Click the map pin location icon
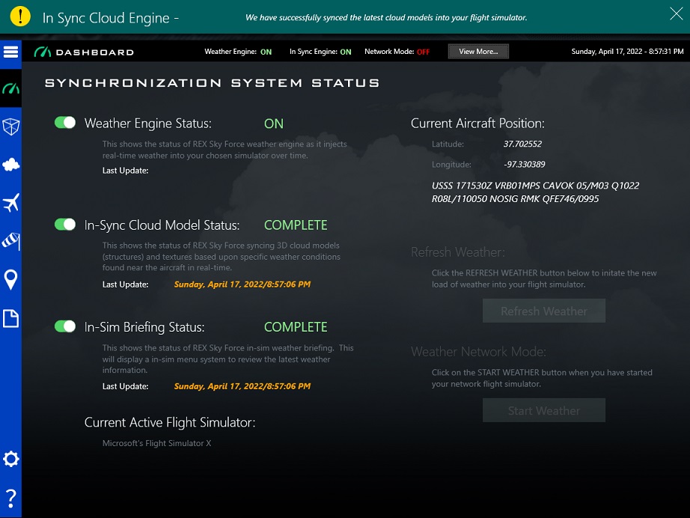This screenshot has width=690, height=518. click(10, 280)
